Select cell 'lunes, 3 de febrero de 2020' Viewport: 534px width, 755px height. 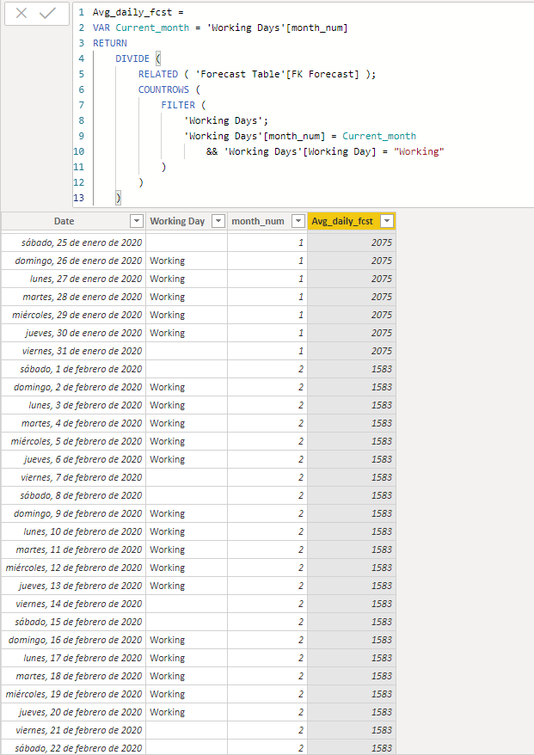pos(73,405)
